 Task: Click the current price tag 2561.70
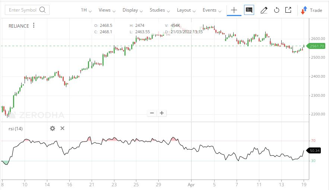click(316, 46)
